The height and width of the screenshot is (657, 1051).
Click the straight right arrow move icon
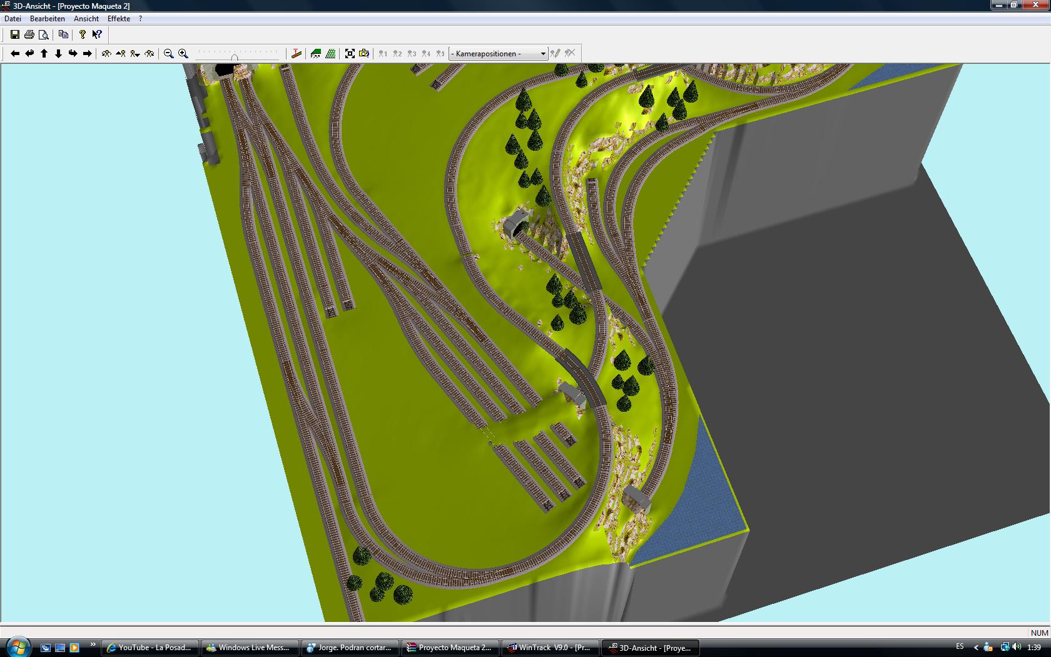[x=87, y=54]
